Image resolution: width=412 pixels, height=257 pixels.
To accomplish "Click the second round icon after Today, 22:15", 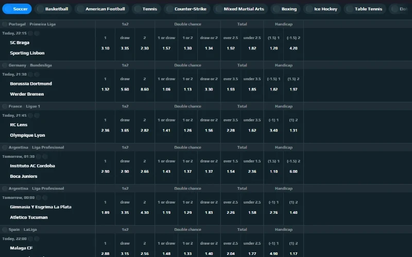I will (37, 33).
